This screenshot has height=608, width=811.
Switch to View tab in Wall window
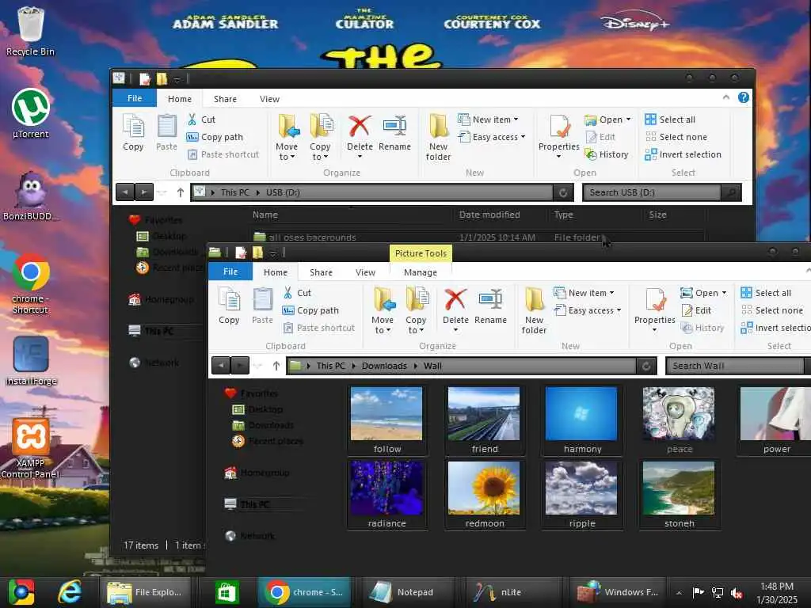[x=365, y=272]
